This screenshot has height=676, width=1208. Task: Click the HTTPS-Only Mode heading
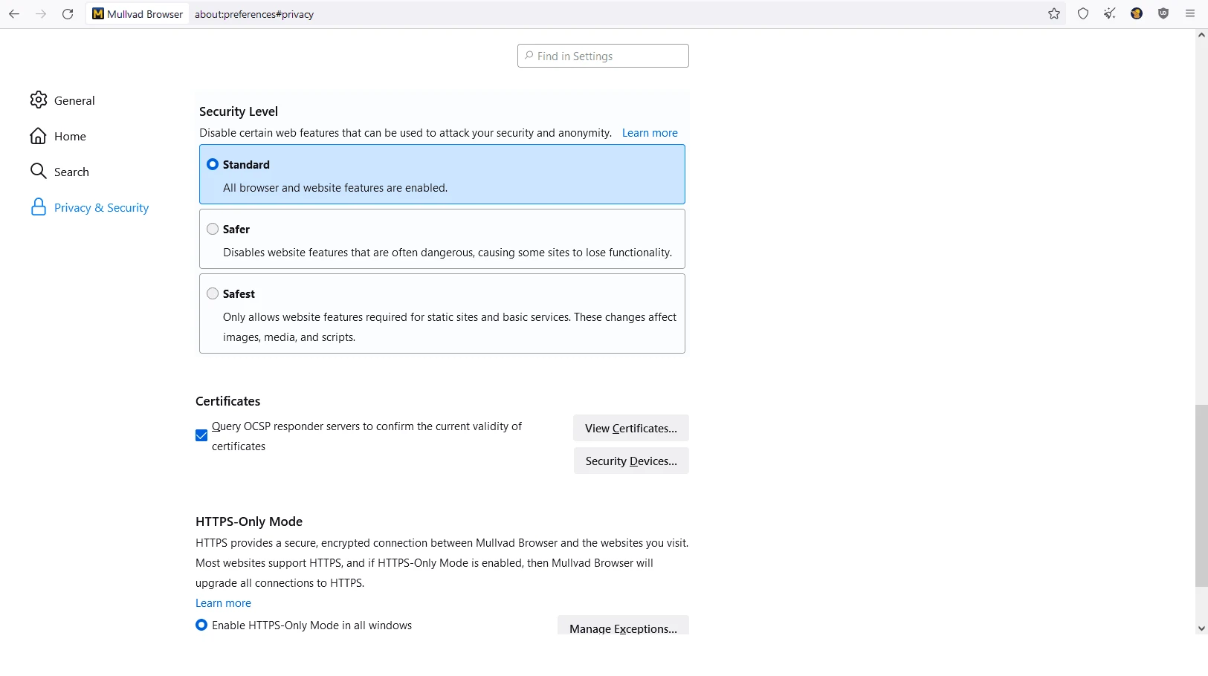[249, 521]
